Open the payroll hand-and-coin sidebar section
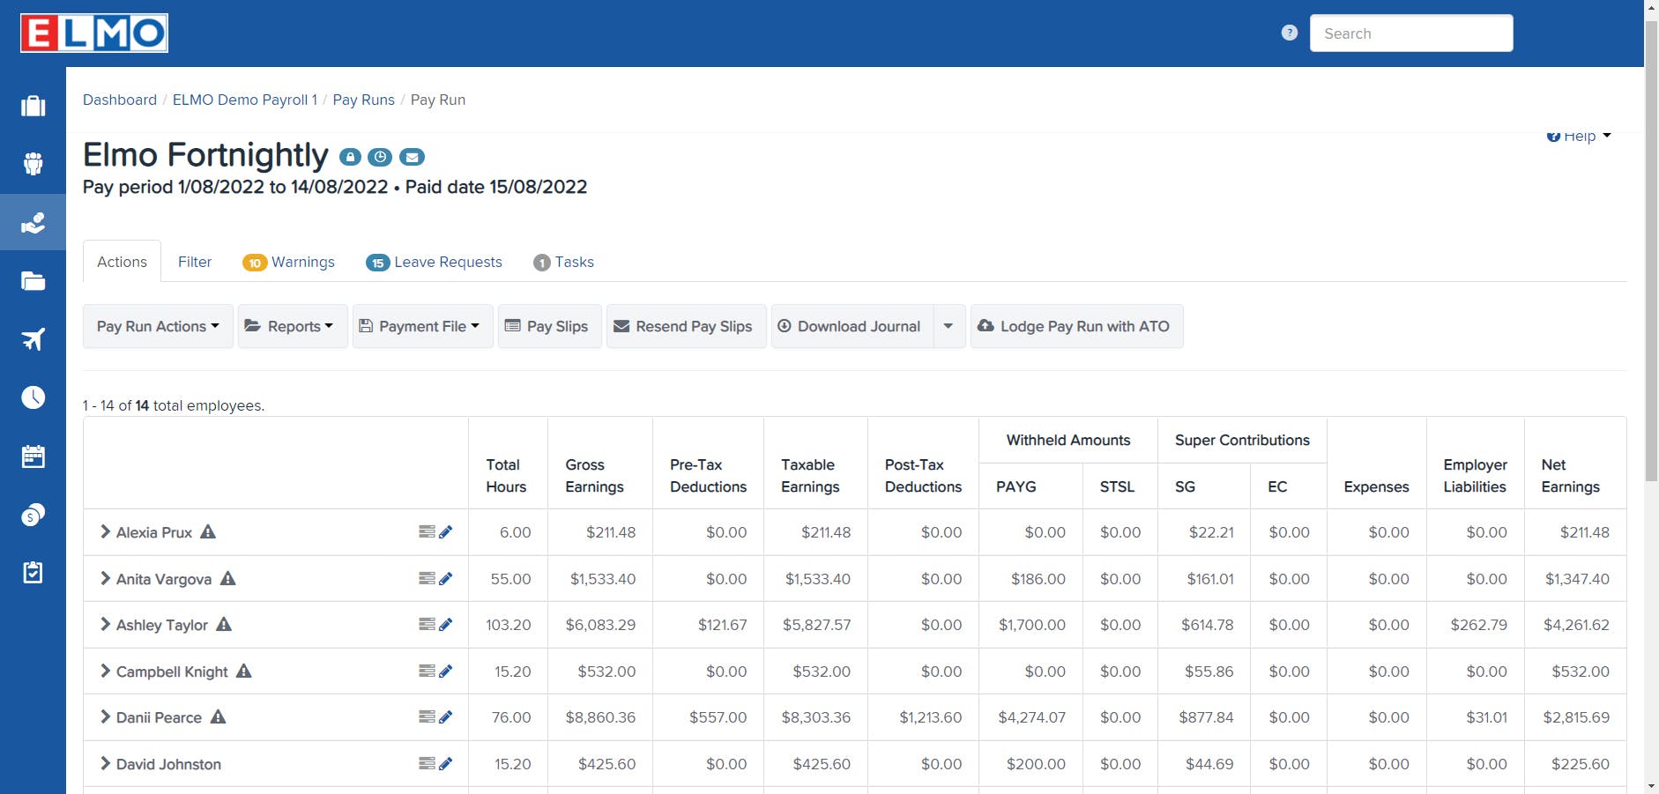Screen dimensions: 1659x794 (33, 223)
